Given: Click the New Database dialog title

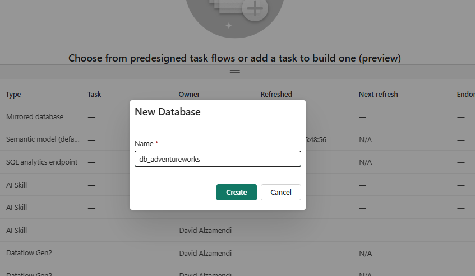Looking at the screenshot, I should click(168, 112).
